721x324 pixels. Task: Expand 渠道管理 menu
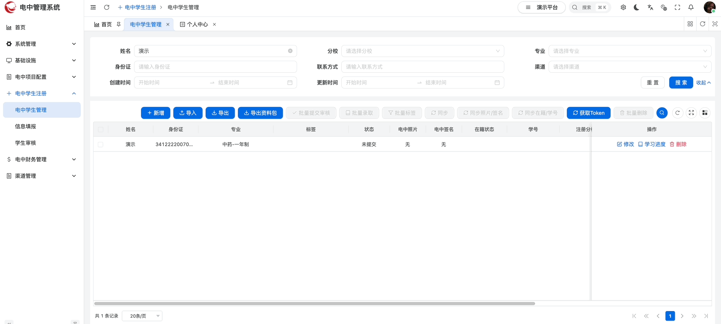point(42,176)
